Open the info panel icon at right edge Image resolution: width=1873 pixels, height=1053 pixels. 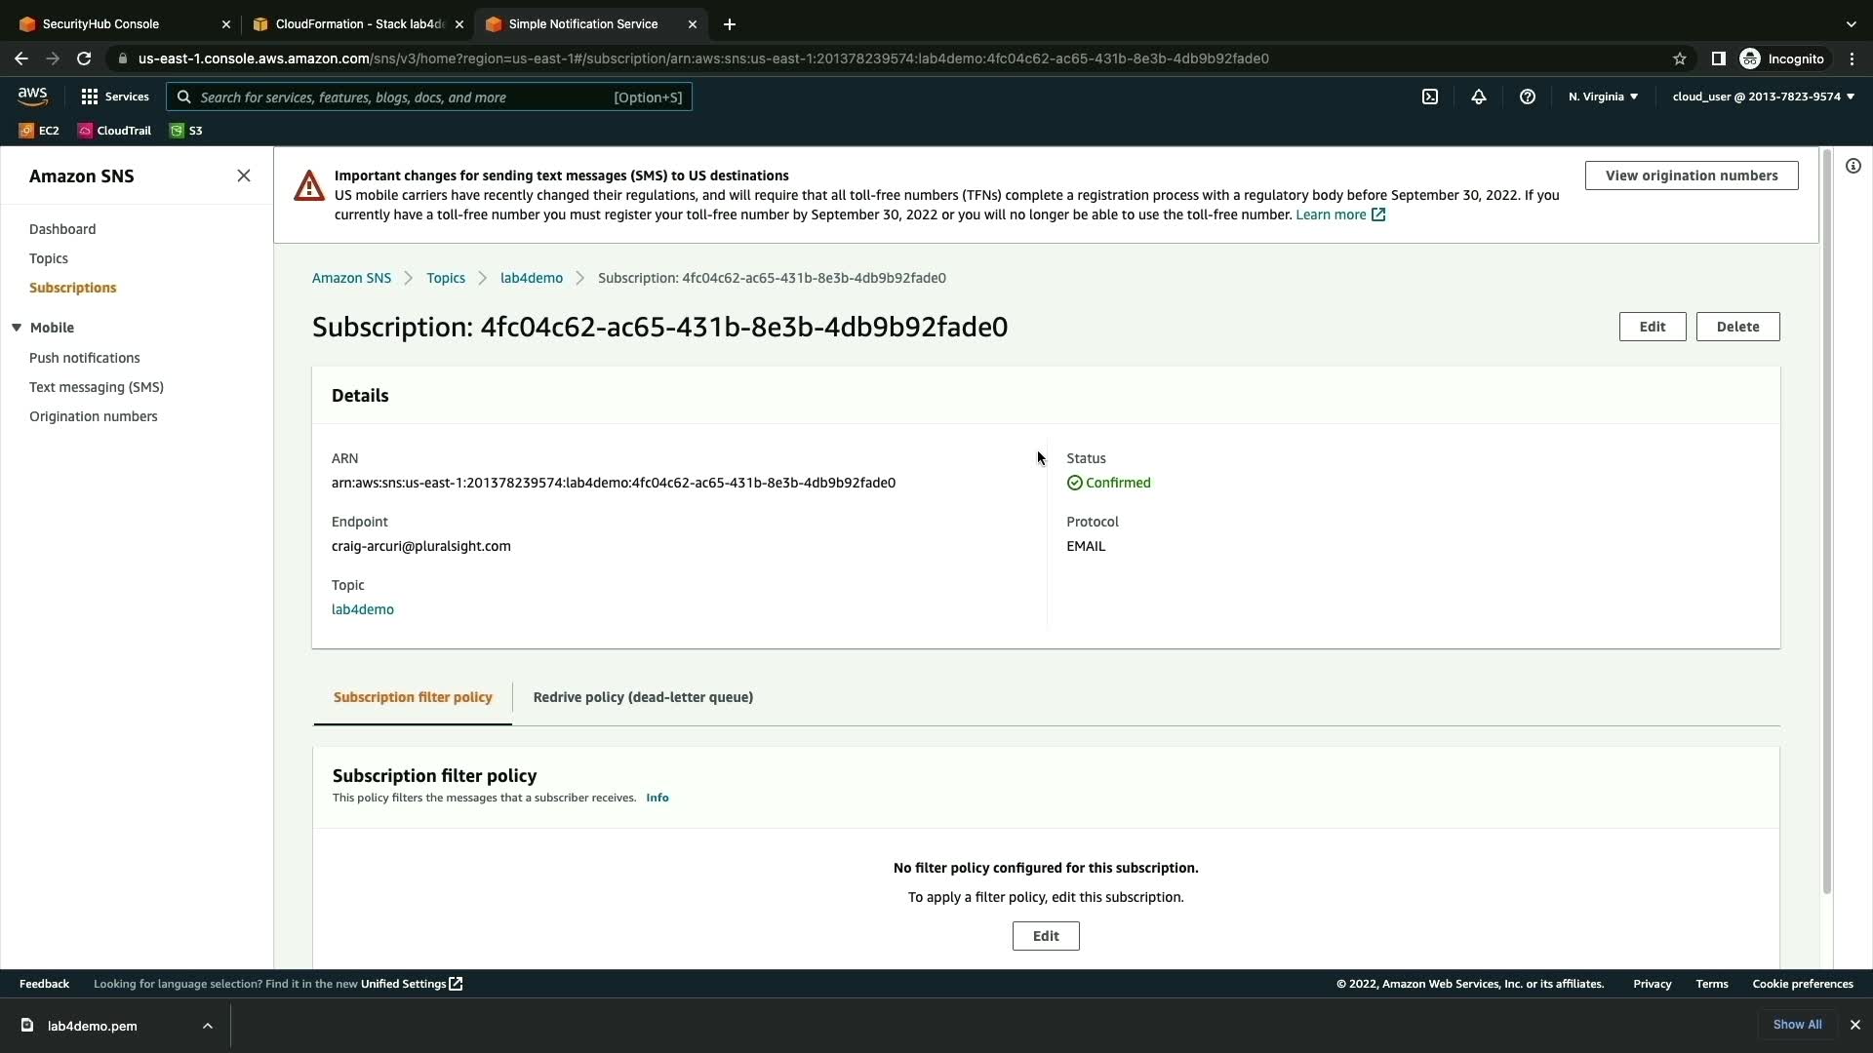coord(1853,166)
